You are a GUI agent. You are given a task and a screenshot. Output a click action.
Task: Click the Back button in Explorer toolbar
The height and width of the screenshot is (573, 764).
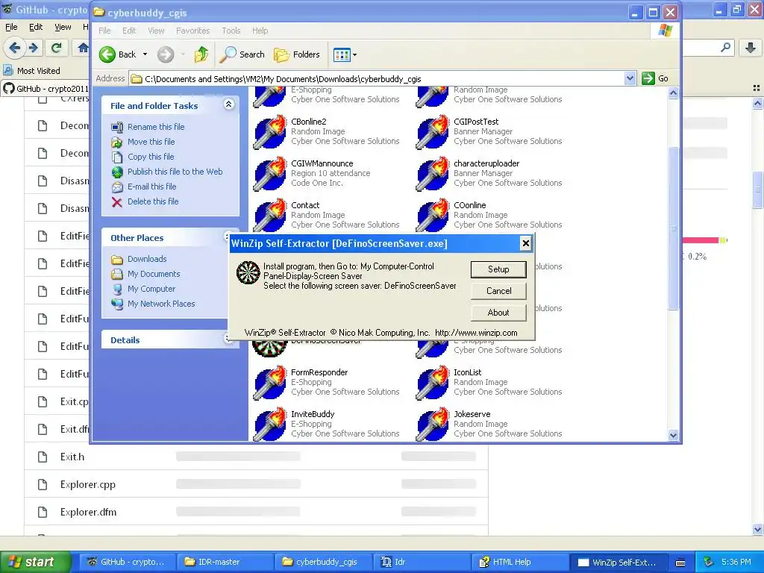[117, 54]
